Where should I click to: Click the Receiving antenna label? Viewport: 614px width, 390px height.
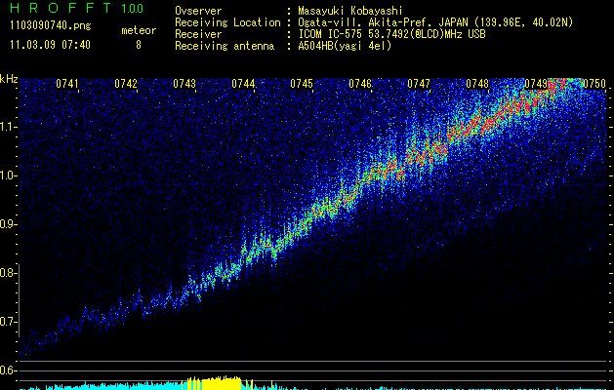(x=225, y=46)
